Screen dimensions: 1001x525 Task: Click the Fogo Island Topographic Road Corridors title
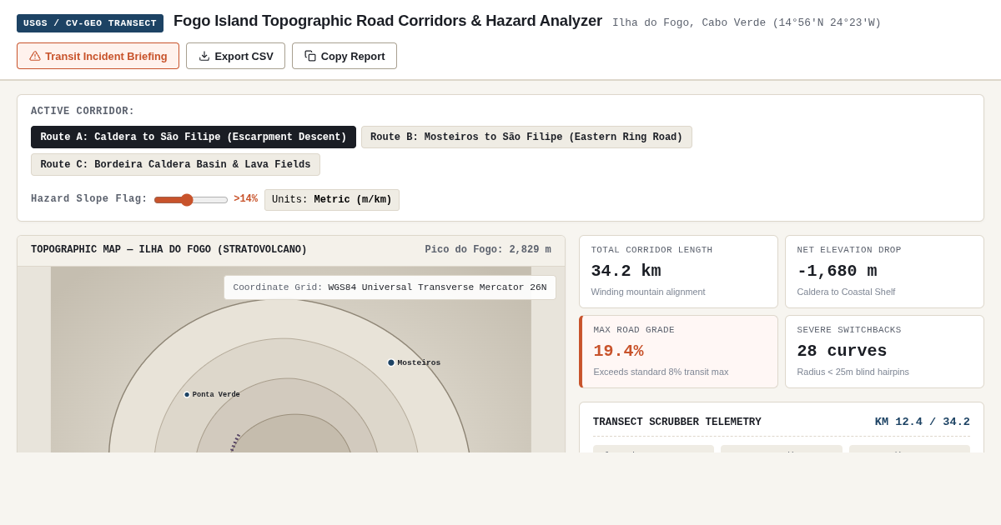tap(388, 21)
